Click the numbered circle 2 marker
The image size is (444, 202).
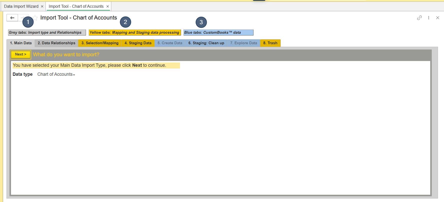click(x=125, y=22)
